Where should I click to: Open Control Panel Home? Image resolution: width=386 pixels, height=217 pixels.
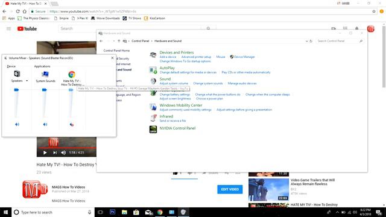(x=116, y=51)
